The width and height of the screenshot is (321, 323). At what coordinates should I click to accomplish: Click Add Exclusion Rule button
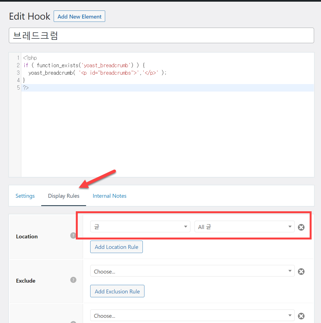tap(117, 291)
